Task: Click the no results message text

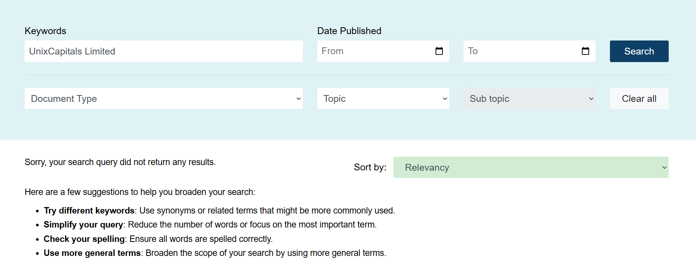Action: pos(120,162)
